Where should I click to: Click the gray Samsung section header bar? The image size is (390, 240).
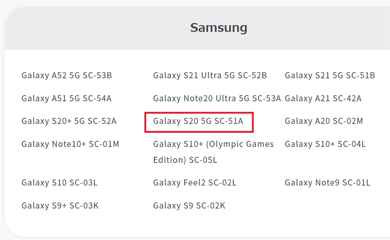click(x=95, y=29)
